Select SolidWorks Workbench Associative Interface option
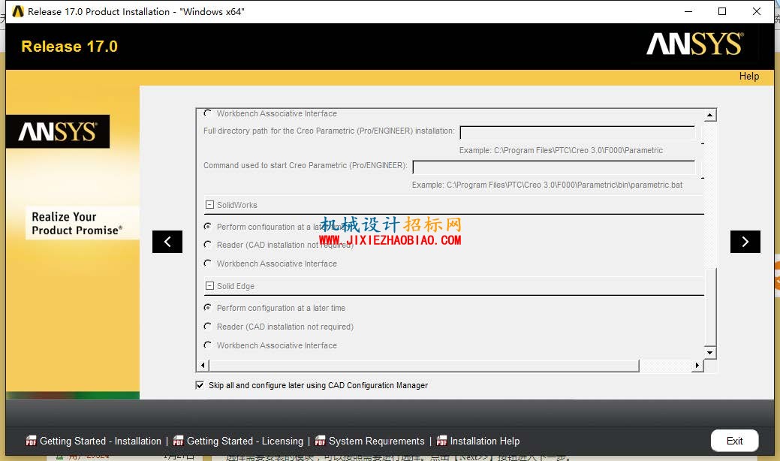780x461 pixels. [207, 263]
